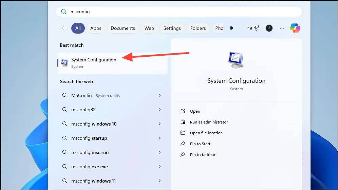Click the back arrow in search panel
The height and width of the screenshot is (190, 338).
tap(64, 28)
